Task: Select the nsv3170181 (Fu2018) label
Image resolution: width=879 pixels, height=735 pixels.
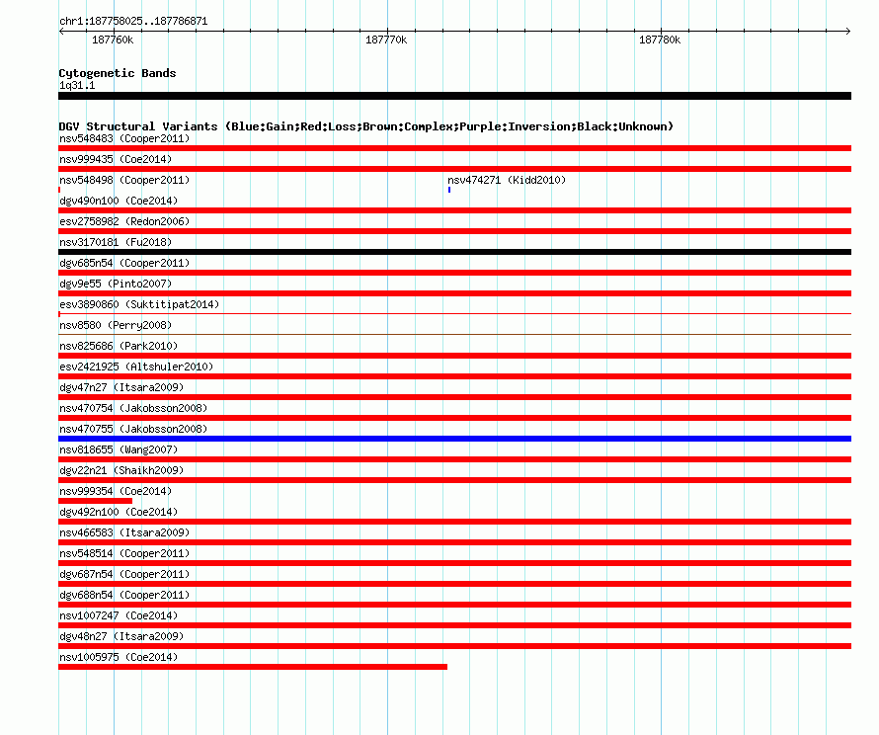Action: 116,242
